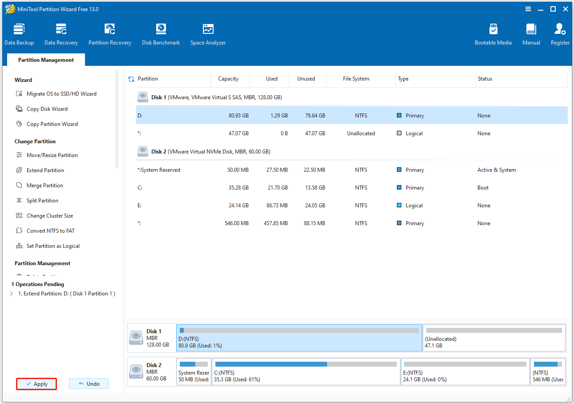This screenshot has width=574, height=404.
Task: Expand the Partition Management section
Action: (42, 263)
